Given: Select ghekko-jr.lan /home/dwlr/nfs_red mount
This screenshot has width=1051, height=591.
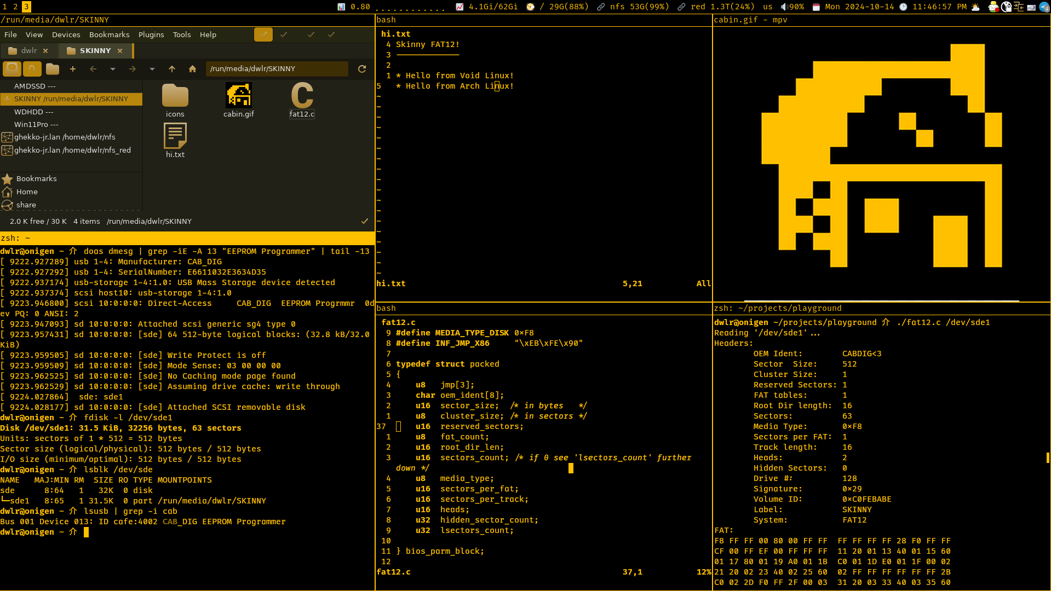Looking at the screenshot, I should [x=71, y=150].
